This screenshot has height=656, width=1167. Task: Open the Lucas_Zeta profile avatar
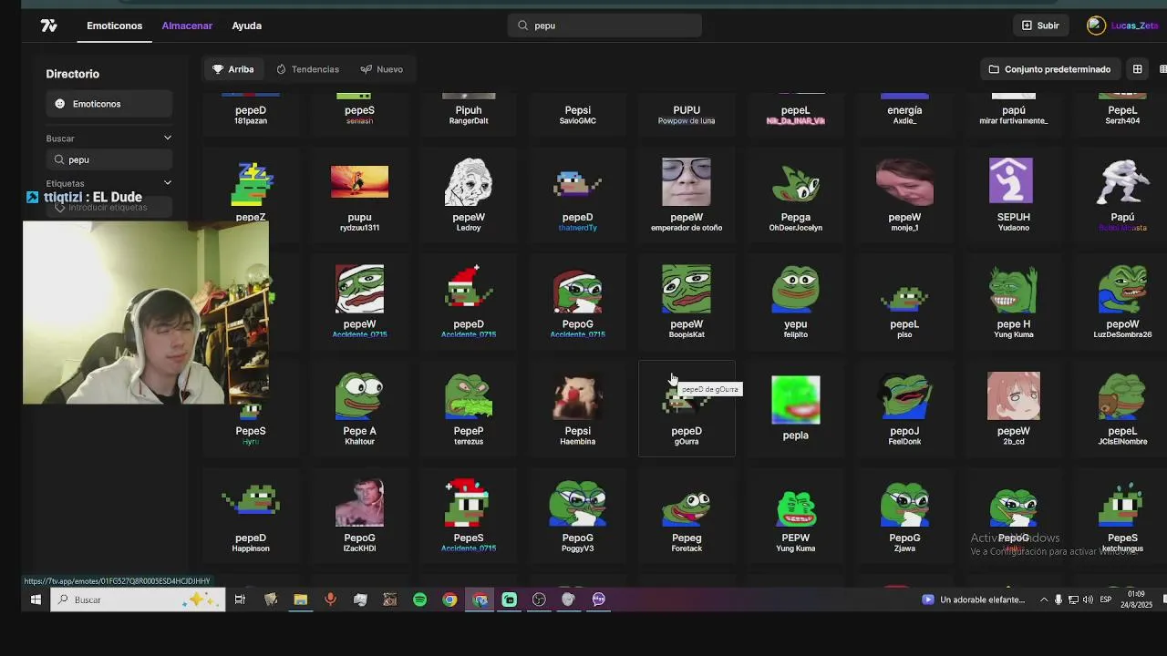(x=1096, y=26)
